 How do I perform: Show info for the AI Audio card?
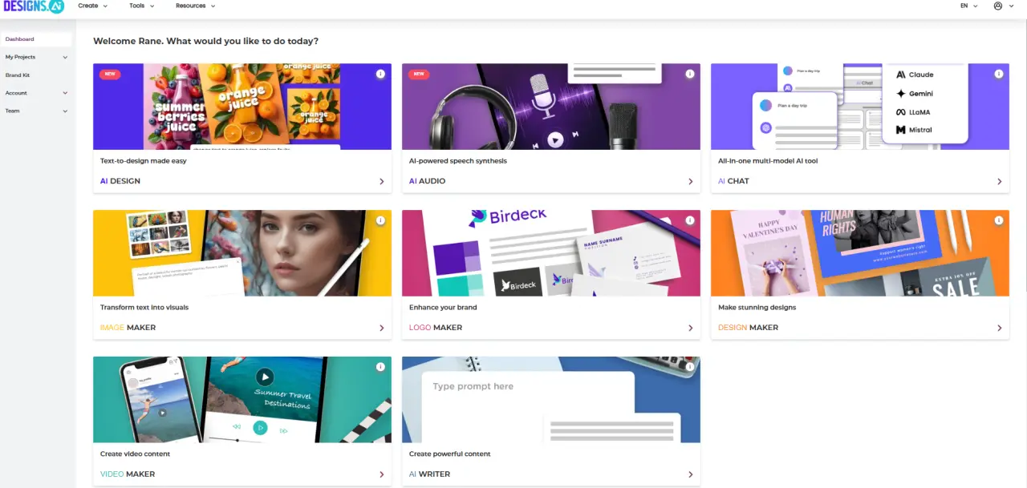pos(689,74)
